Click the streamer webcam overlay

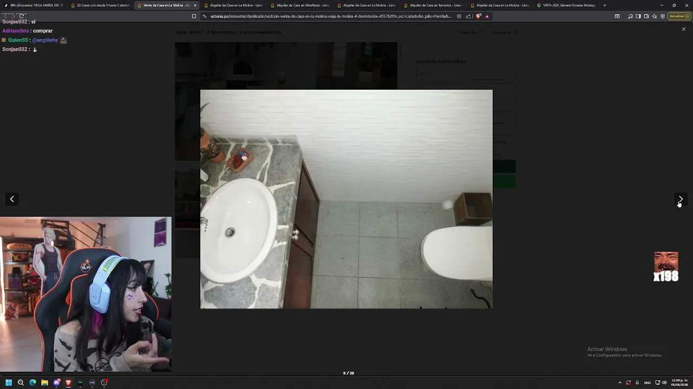86,294
